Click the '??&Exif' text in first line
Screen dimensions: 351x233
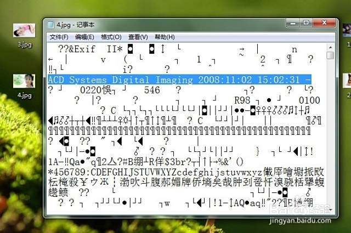pos(77,49)
